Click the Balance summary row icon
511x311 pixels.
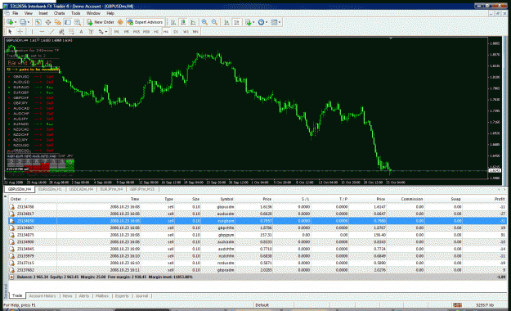11,277
